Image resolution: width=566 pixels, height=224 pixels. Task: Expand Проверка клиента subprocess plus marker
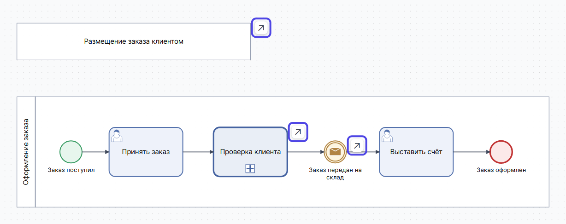click(x=250, y=169)
